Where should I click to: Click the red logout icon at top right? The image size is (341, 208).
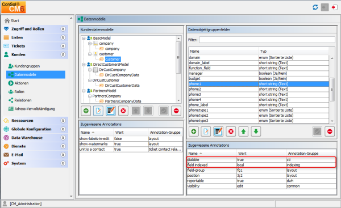pyautogui.click(x=334, y=7)
